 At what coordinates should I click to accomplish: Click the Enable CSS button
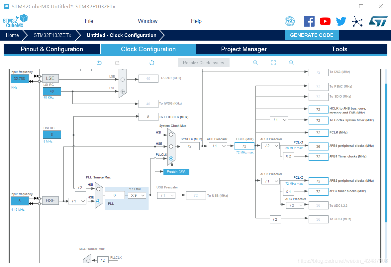176,172
